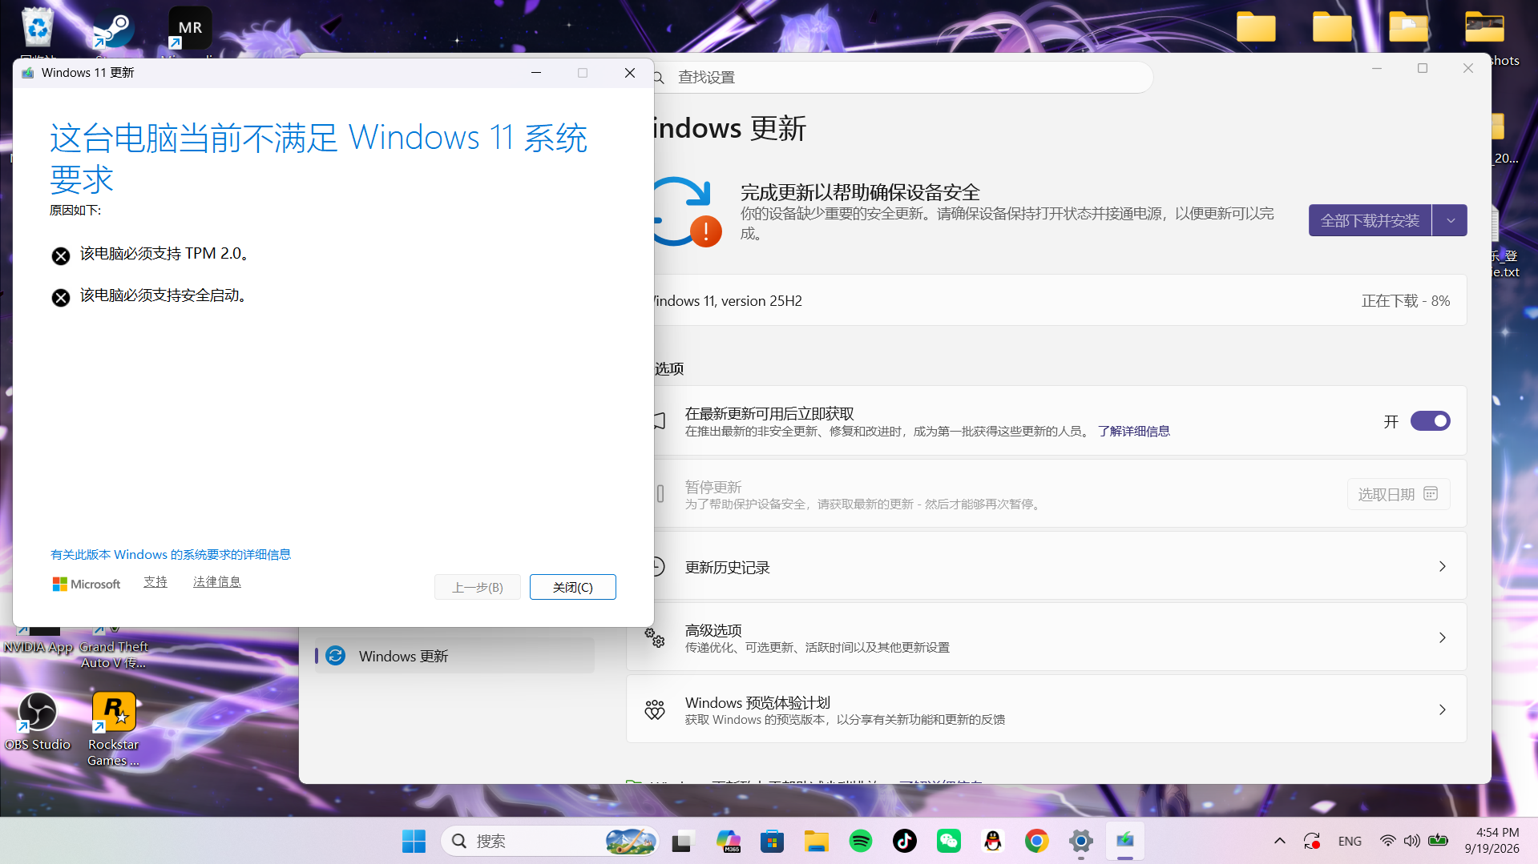Open Google Chrome from the taskbar
The image size is (1538, 864).
tap(1036, 841)
